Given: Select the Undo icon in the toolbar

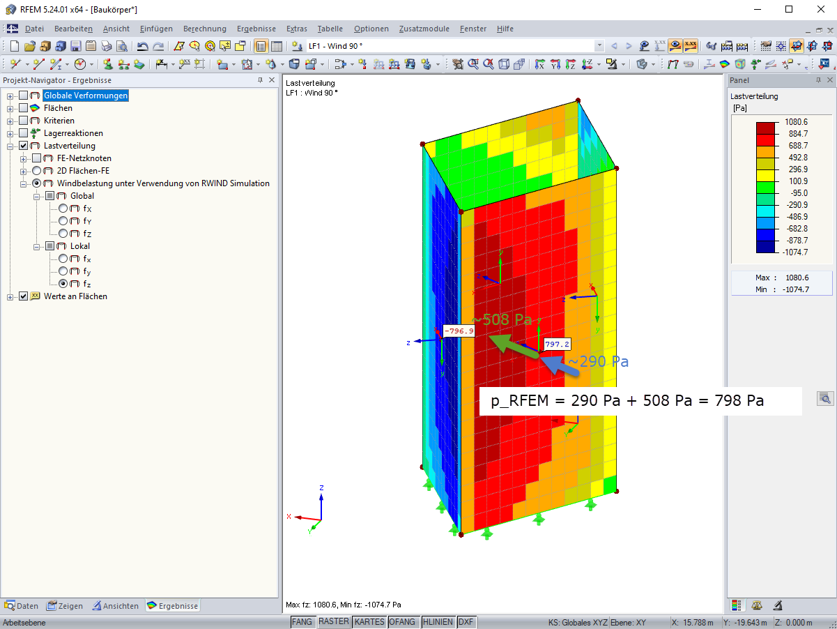Looking at the screenshot, I should coord(143,46).
